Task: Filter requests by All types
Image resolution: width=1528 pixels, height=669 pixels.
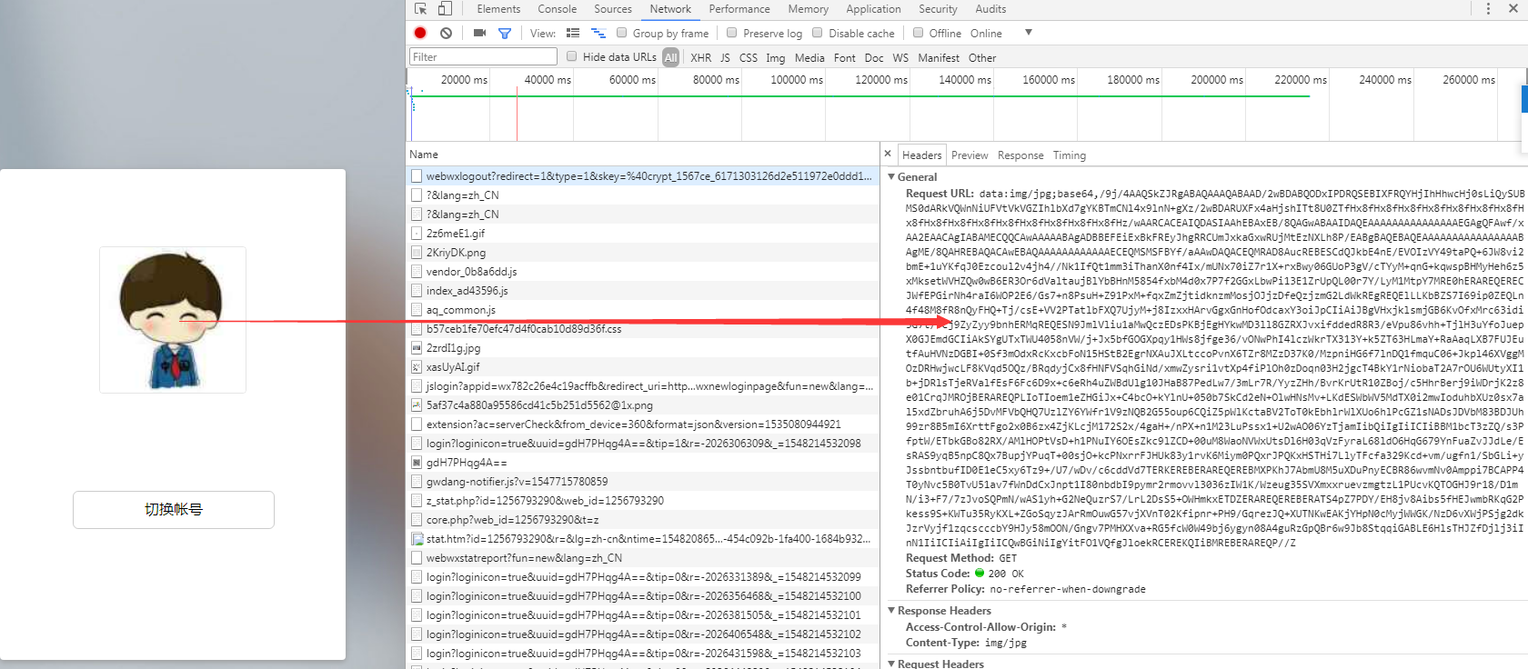Action: (671, 57)
